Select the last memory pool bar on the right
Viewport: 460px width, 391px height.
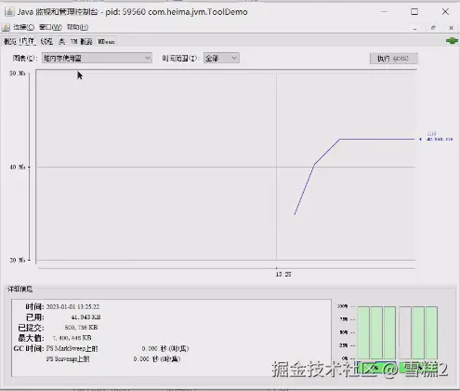click(431, 332)
